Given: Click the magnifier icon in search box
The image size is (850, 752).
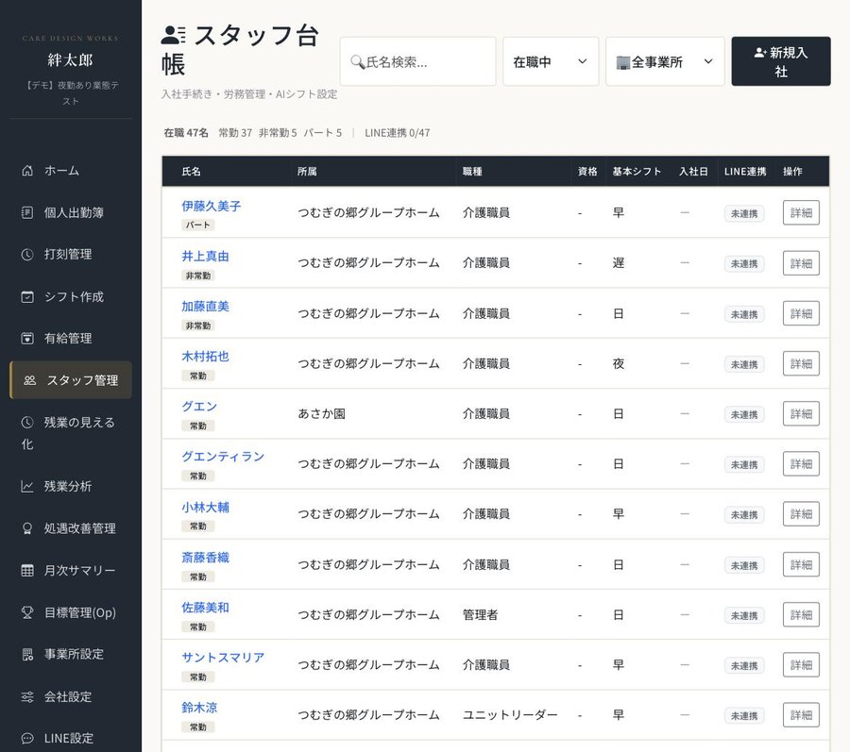Looking at the screenshot, I should coord(357,61).
